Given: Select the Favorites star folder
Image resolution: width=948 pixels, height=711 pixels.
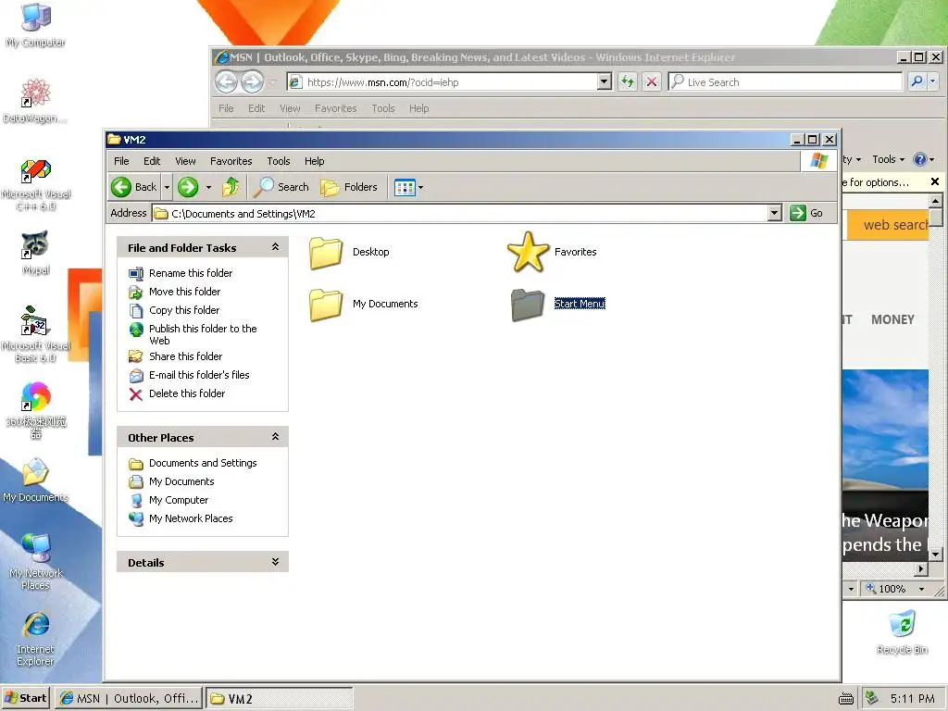Looking at the screenshot, I should 527,252.
